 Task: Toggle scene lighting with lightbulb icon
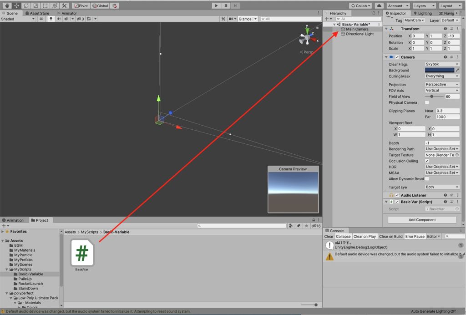coord(51,19)
